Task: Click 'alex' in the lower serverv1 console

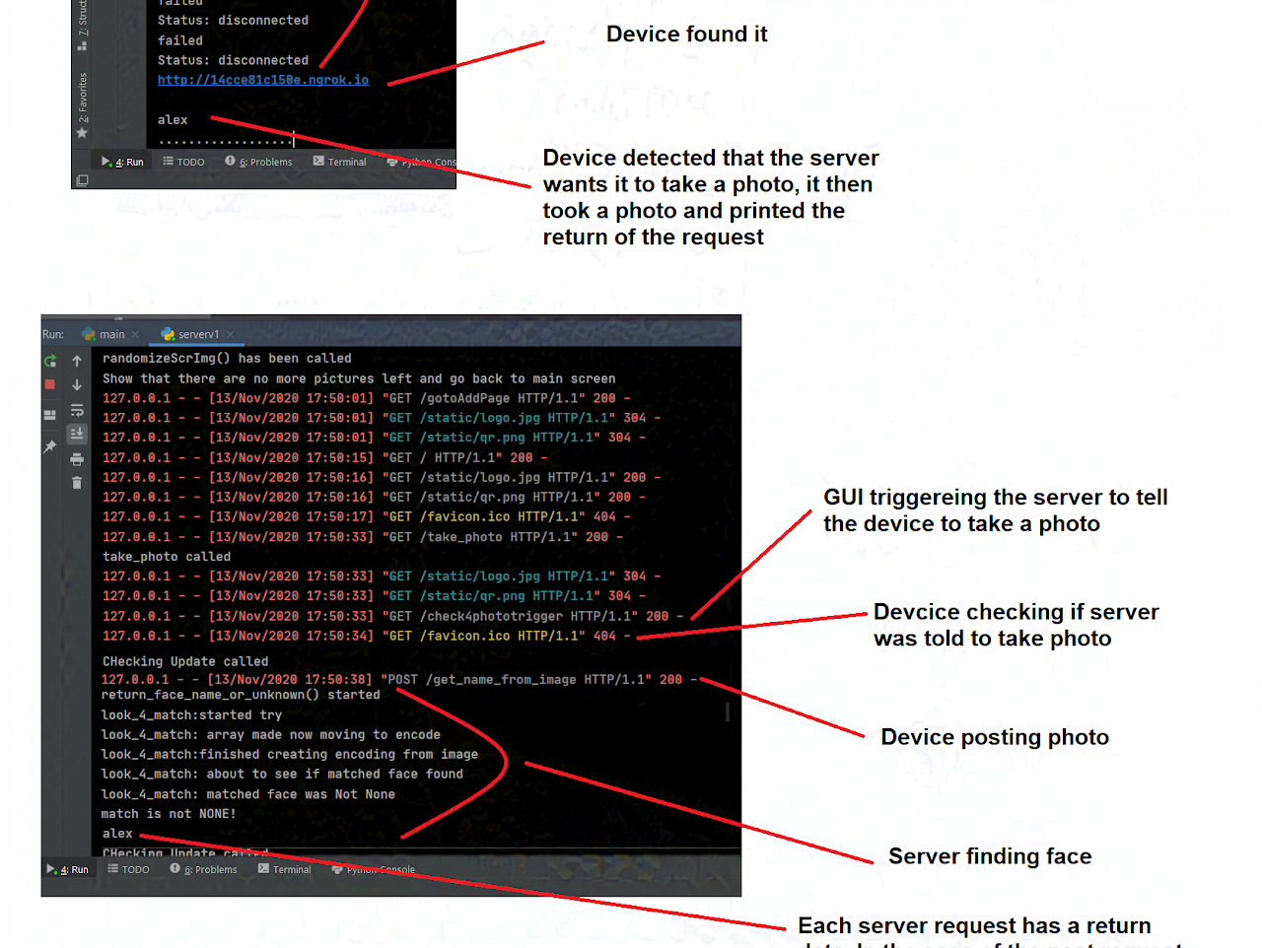Action: pos(117,834)
